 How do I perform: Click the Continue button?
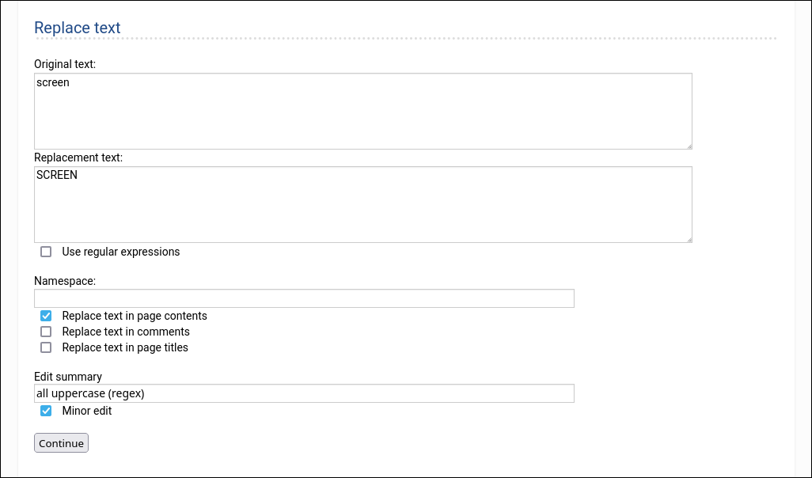(61, 443)
